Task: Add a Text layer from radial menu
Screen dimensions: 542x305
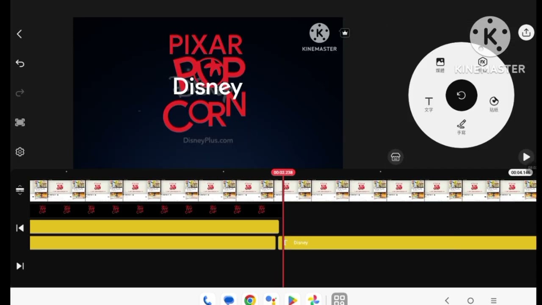Action: [429, 104]
